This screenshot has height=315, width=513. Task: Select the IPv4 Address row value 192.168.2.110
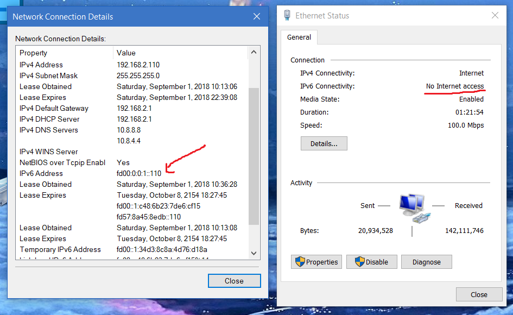[138, 65]
